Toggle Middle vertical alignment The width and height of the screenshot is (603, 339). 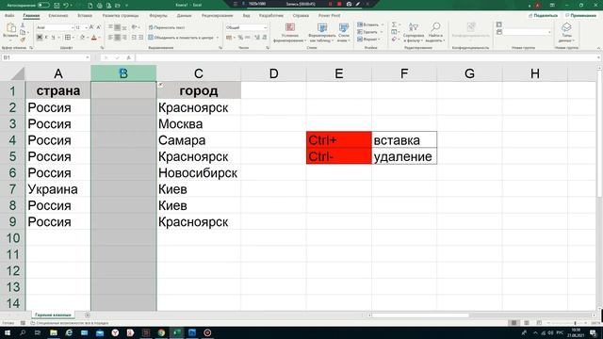pos(117,27)
